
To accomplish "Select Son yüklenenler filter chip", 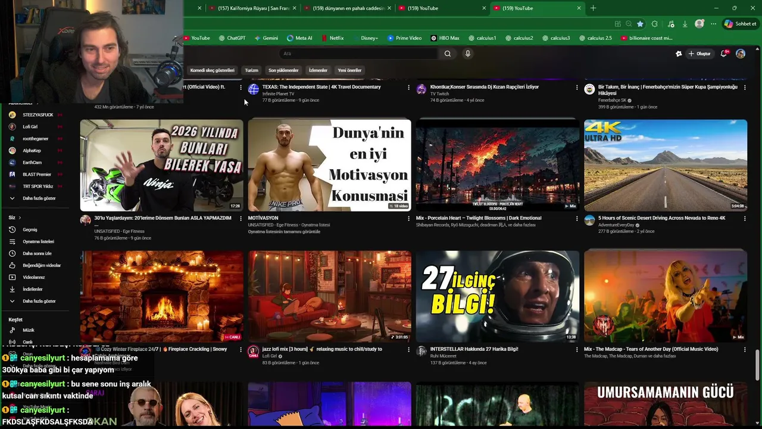I will click(283, 70).
